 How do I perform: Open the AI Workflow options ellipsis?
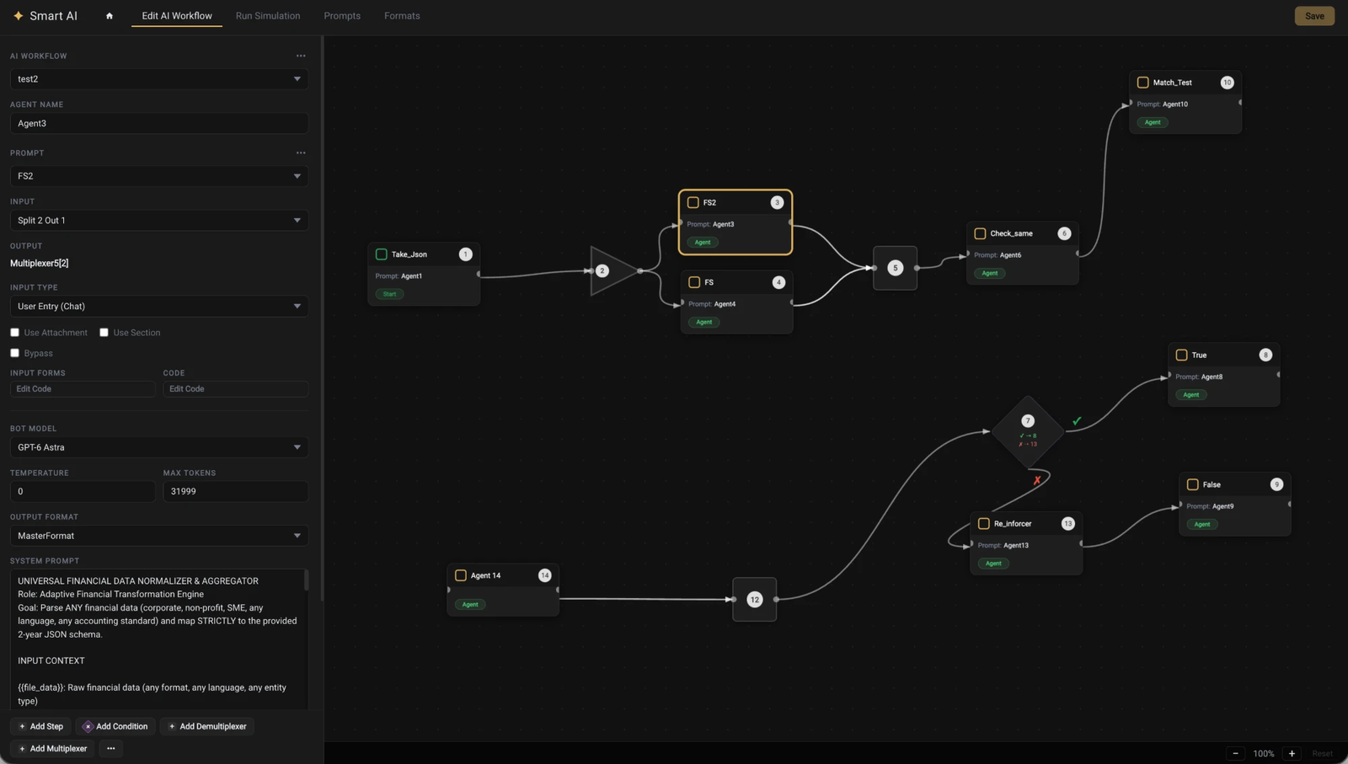click(301, 56)
